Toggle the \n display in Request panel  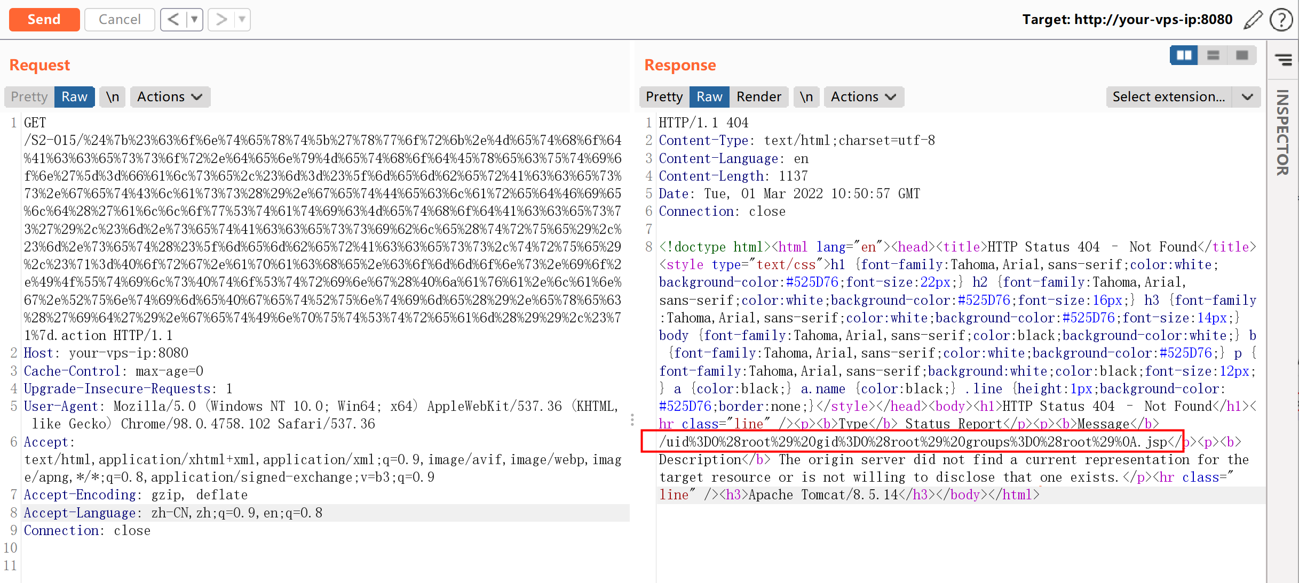[112, 97]
